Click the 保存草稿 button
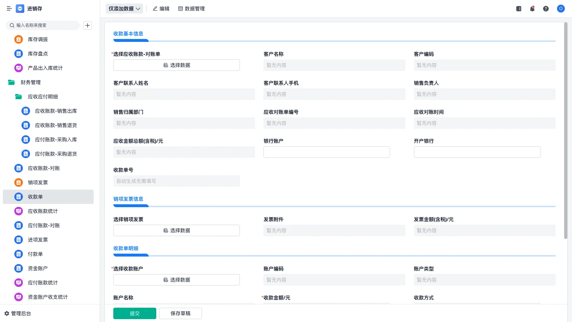 181,313
